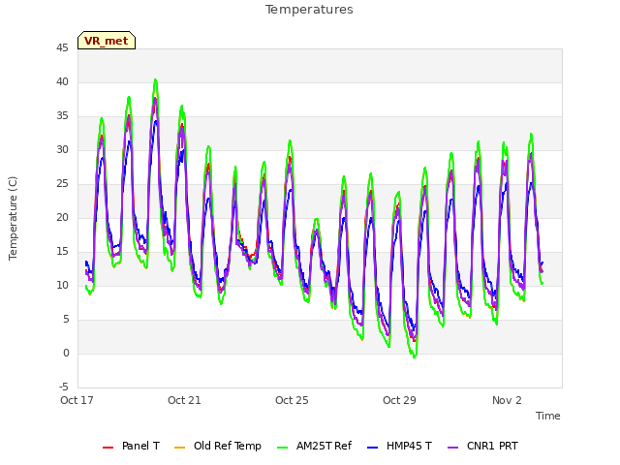Toggle HMP45 T legend entry
Screen dimensions: 620x465
click(399, 446)
